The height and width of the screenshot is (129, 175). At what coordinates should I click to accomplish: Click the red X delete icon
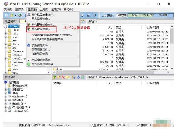[63, 77]
